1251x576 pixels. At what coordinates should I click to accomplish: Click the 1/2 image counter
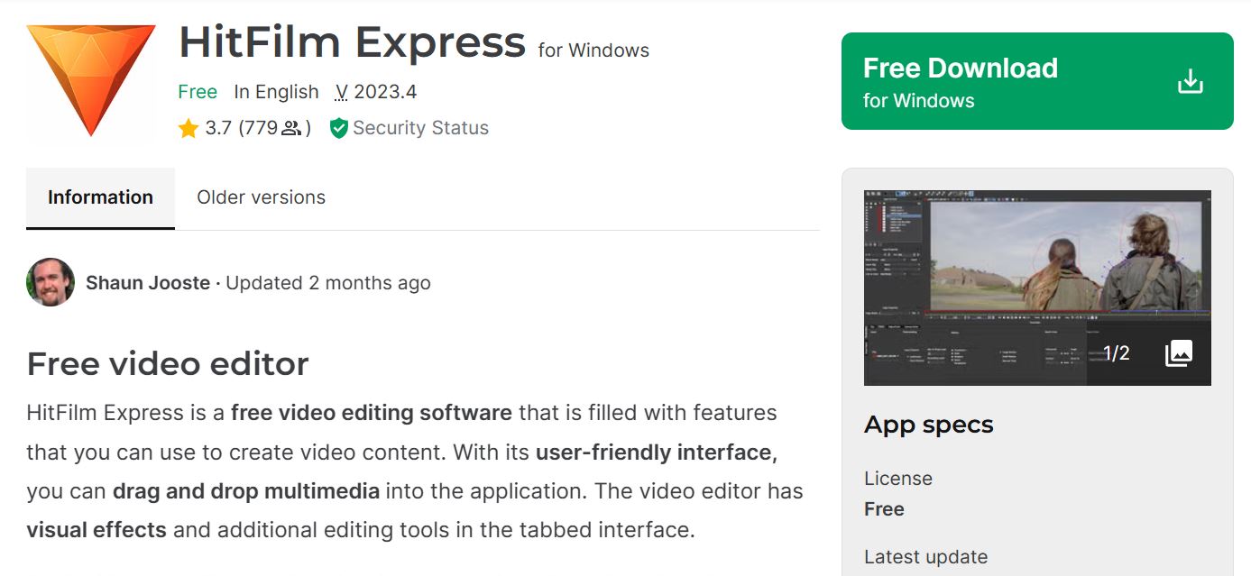point(1117,353)
